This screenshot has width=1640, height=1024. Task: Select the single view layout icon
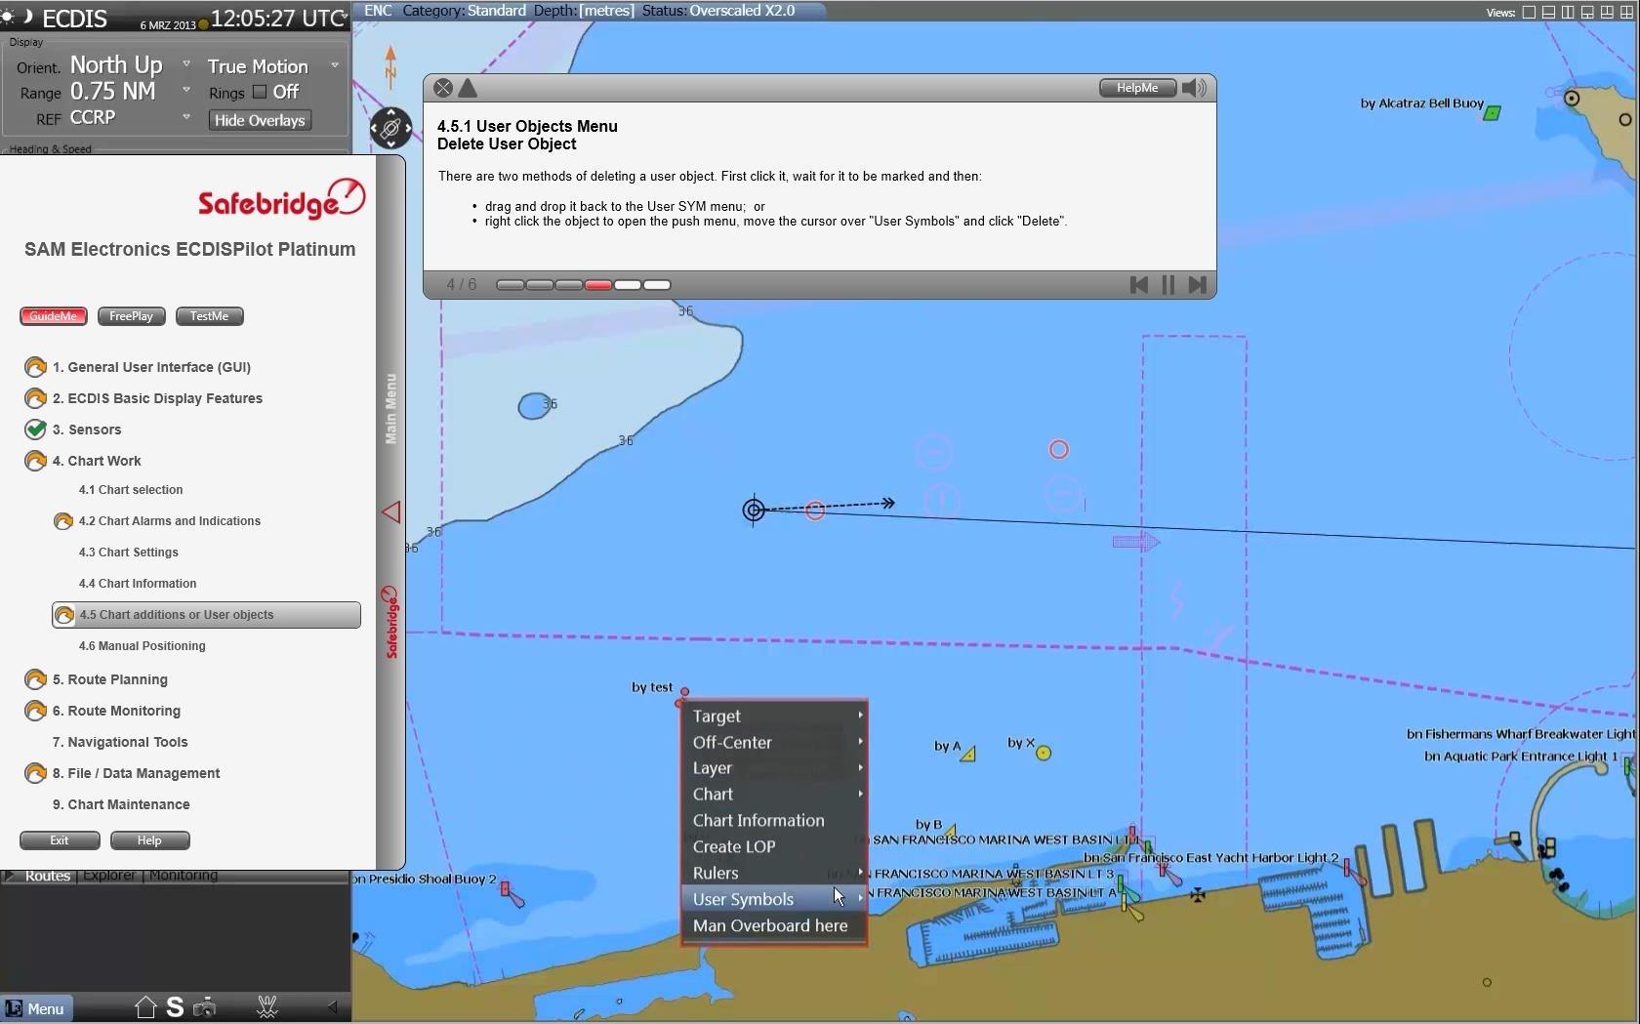pos(1527,13)
